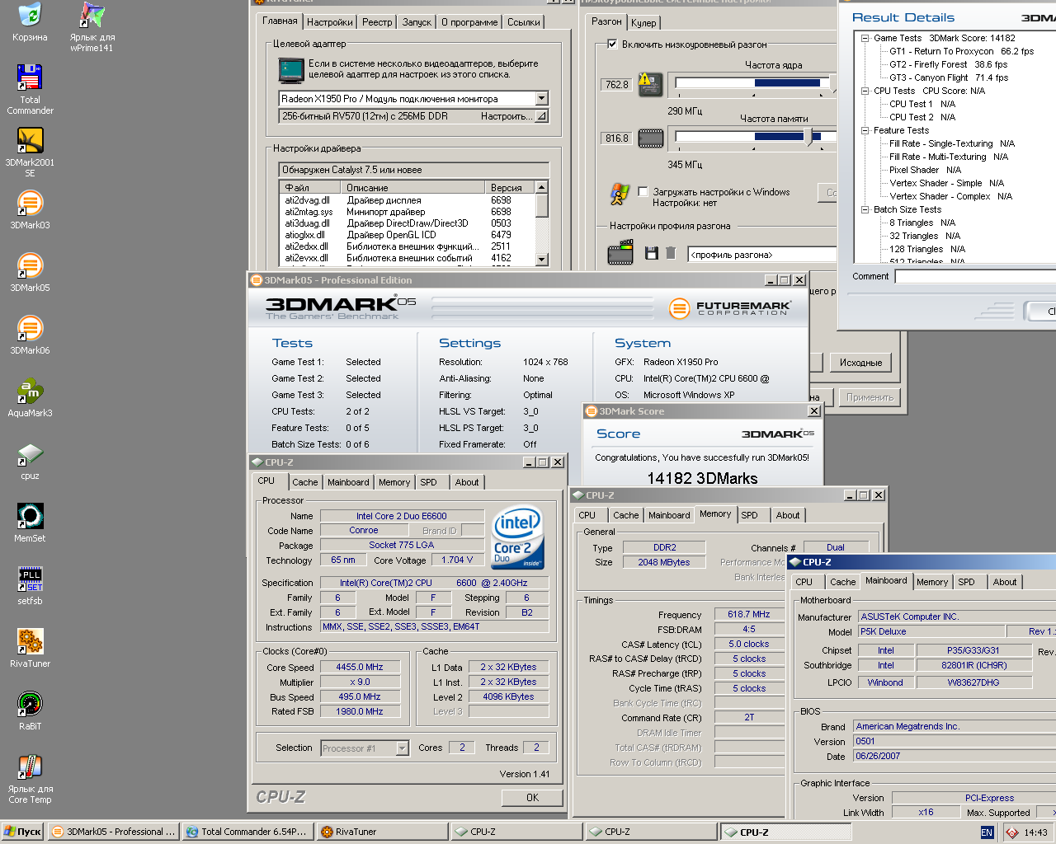Open Total Commander desktop icon
The image size is (1056, 844).
[30, 77]
